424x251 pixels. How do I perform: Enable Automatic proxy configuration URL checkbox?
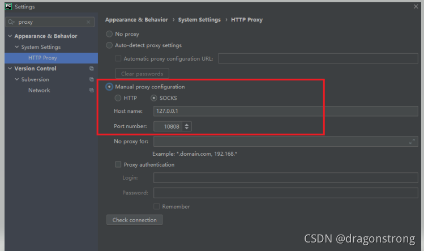click(118, 58)
